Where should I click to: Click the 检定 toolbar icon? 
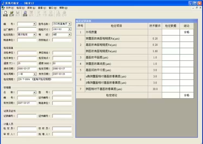(x=31, y=14)
